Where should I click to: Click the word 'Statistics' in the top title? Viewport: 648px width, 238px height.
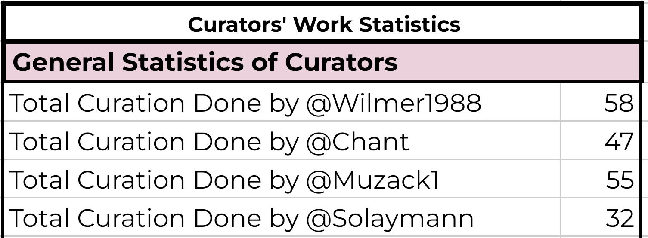click(409, 25)
